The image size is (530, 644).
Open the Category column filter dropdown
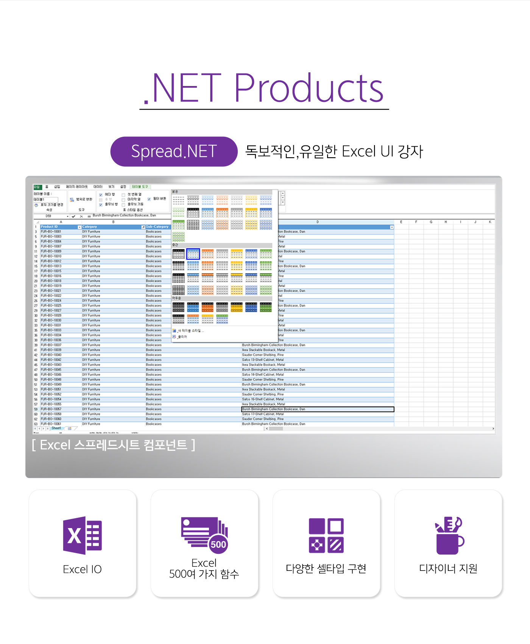pos(143,227)
